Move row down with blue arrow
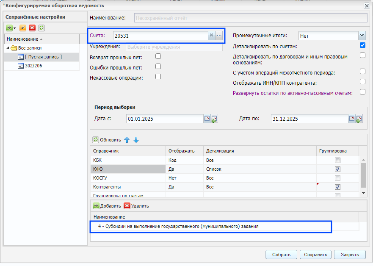Screen dimensions: 373x266 click(x=136, y=140)
